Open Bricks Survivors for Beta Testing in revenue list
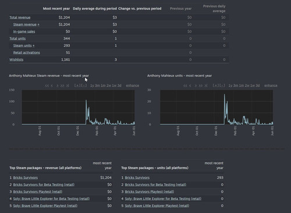The image size is (291, 213). (44, 184)
